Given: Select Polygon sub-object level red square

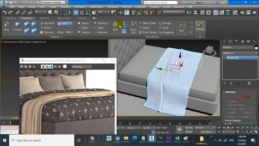Looking at the screenshot, I should pos(243,97).
